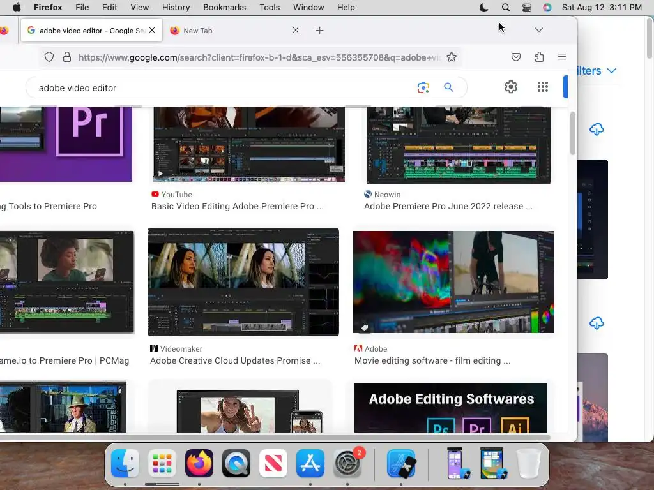Open the Tools menu
Viewport: 654px width, 490px height.
(x=270, y=7)
